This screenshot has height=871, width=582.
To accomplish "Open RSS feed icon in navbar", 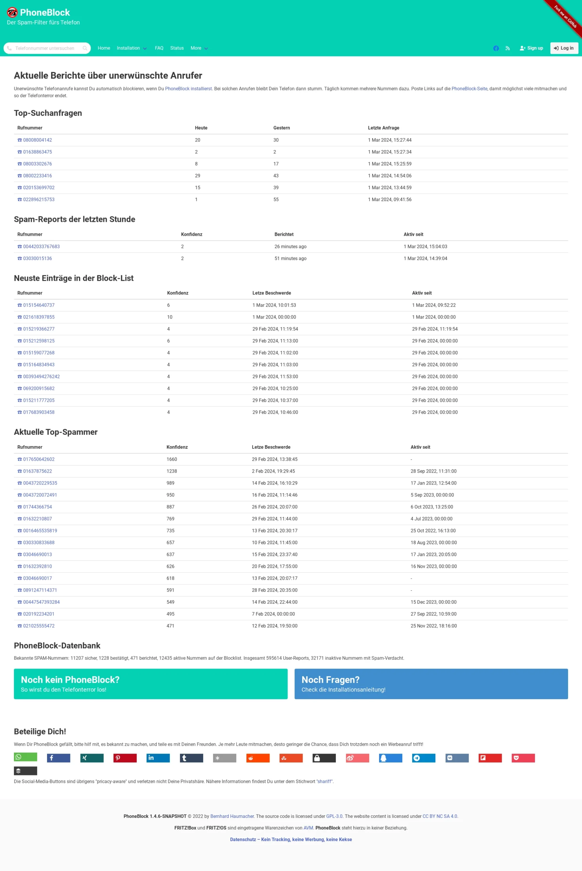I will pyautogui.click(x=508, y=48).
